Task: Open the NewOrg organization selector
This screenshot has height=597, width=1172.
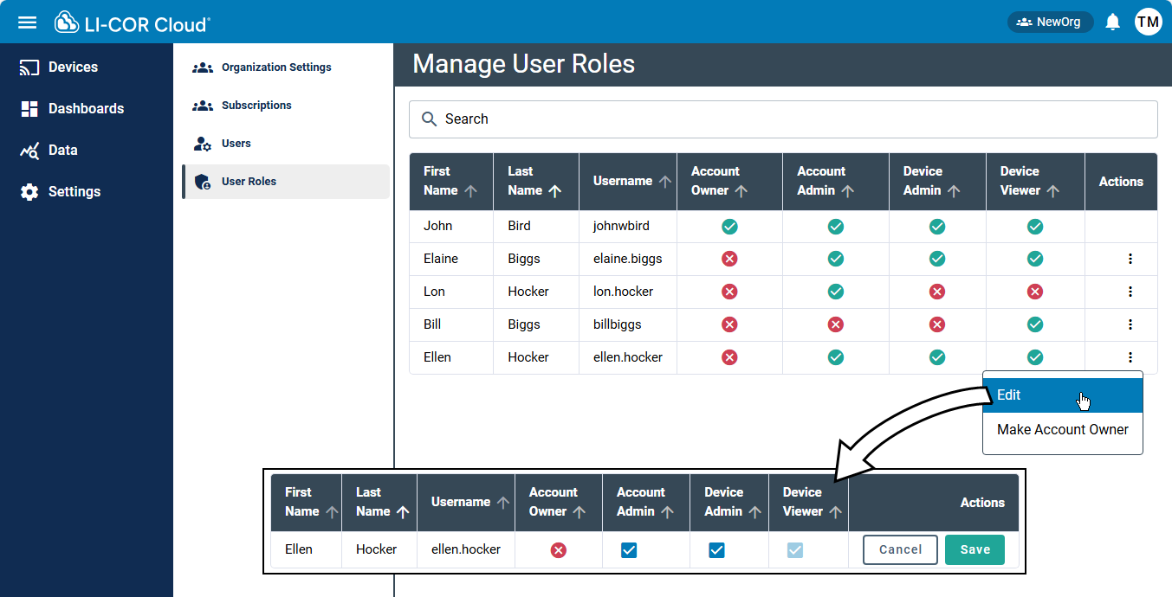Action: coord(1051,22)
